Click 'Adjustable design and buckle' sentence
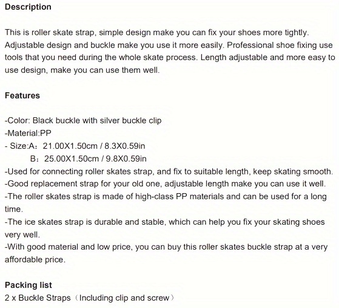This screenshot has height=308, width=339. click(116, 46)
